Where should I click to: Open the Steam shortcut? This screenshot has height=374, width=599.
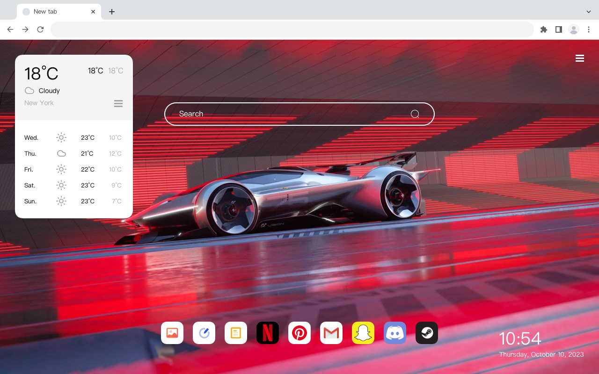(x=427, y=333)
